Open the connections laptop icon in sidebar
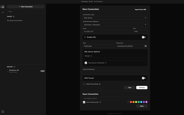184x115 pixels. coord(3,7)
